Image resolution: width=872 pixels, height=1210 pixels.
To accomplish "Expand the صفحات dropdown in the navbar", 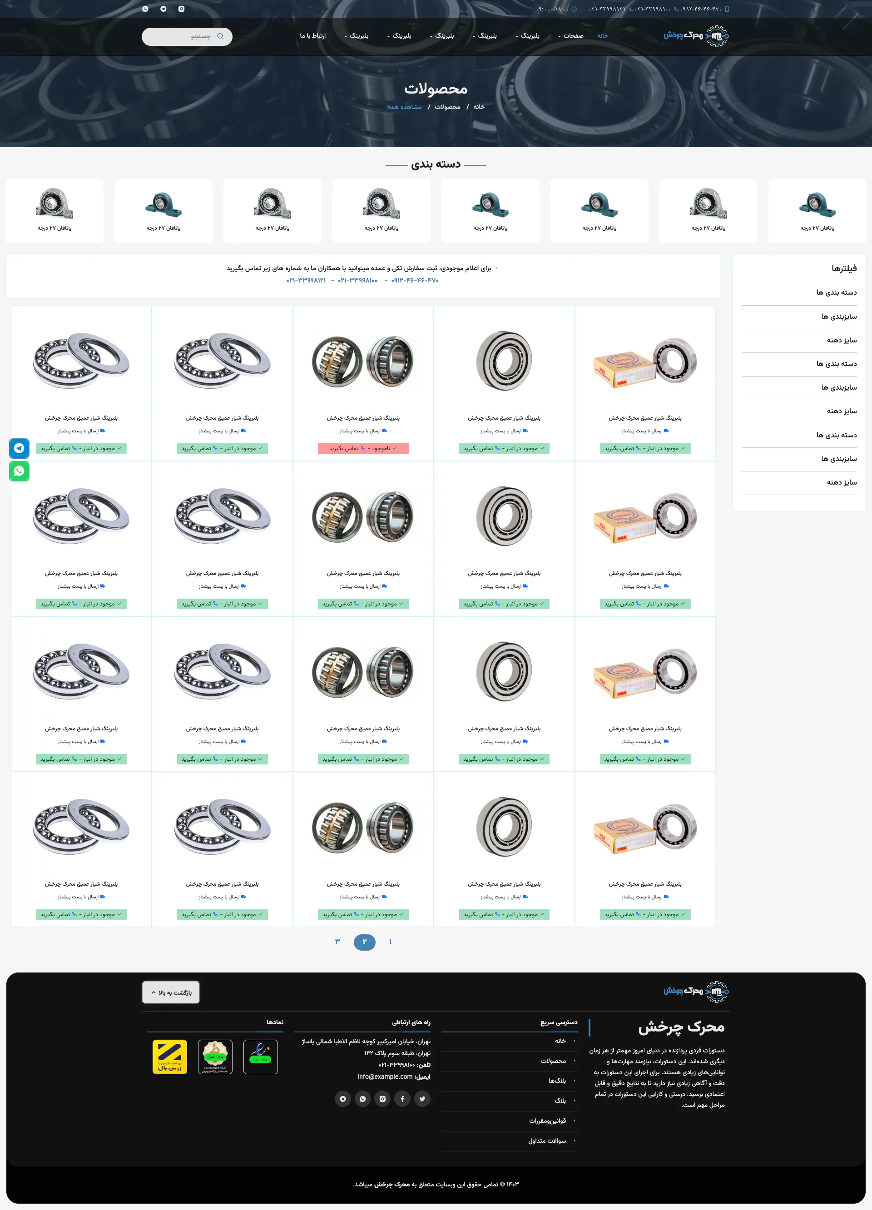I will coord(571,36).
